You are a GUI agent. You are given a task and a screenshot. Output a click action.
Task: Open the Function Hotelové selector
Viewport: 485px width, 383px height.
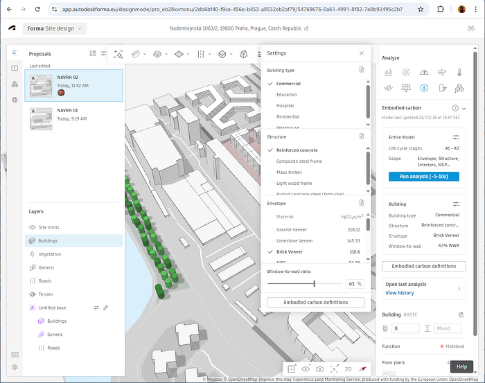tap(452, 346)
